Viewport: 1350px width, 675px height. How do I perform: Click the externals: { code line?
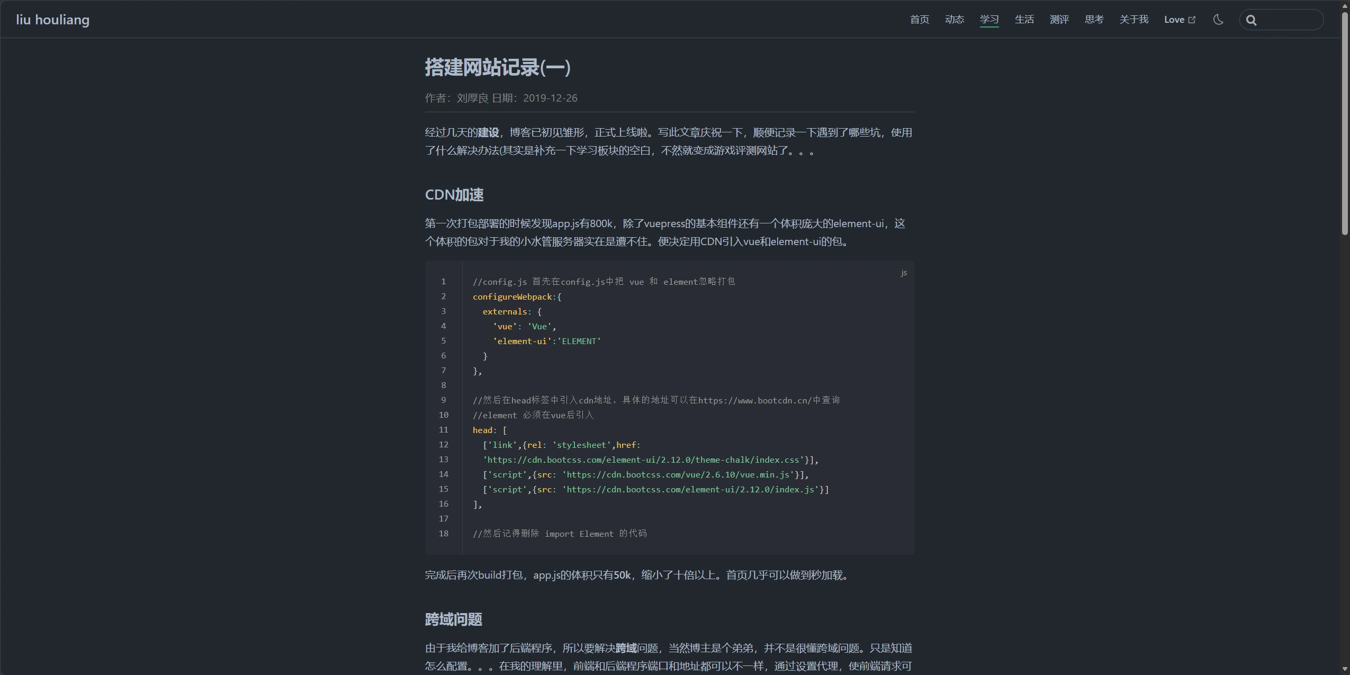(x=512, y=312)
